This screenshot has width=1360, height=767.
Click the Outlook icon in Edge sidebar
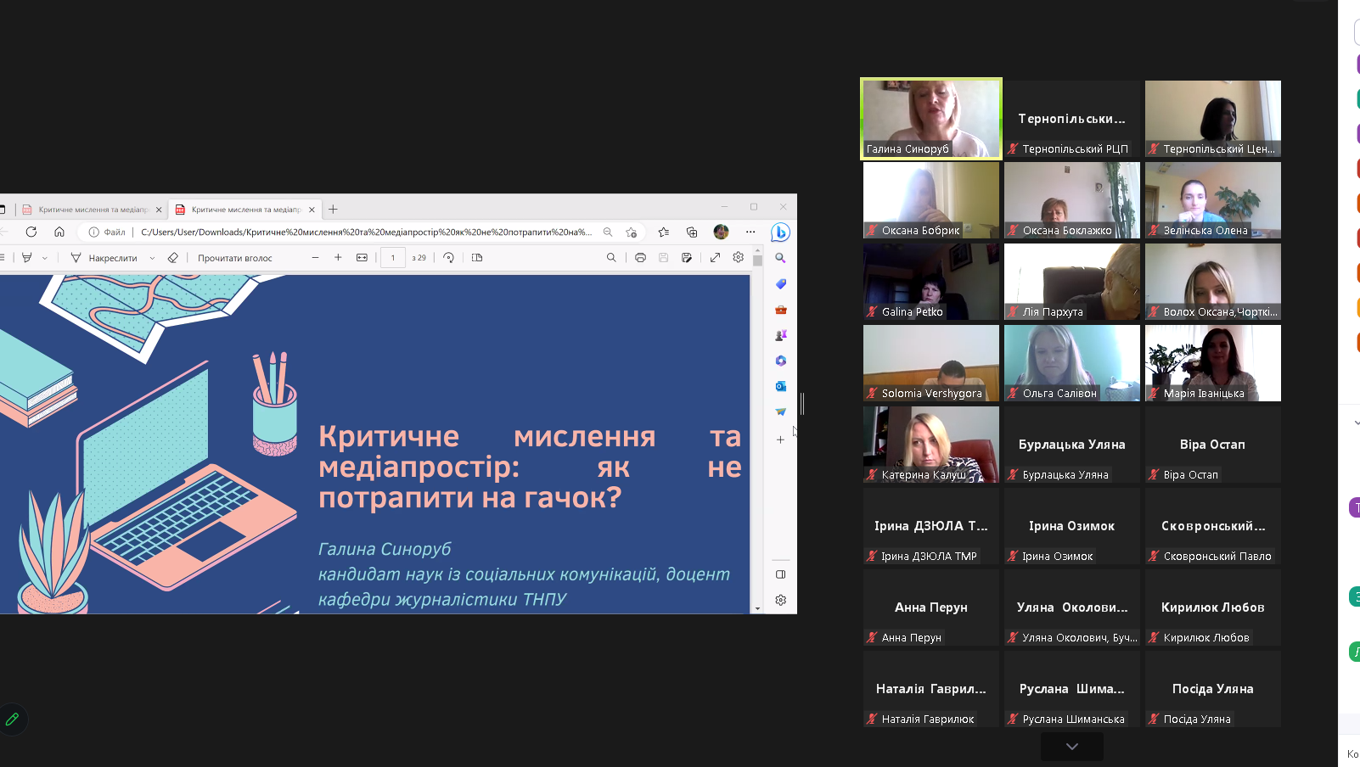pos(780,386)
